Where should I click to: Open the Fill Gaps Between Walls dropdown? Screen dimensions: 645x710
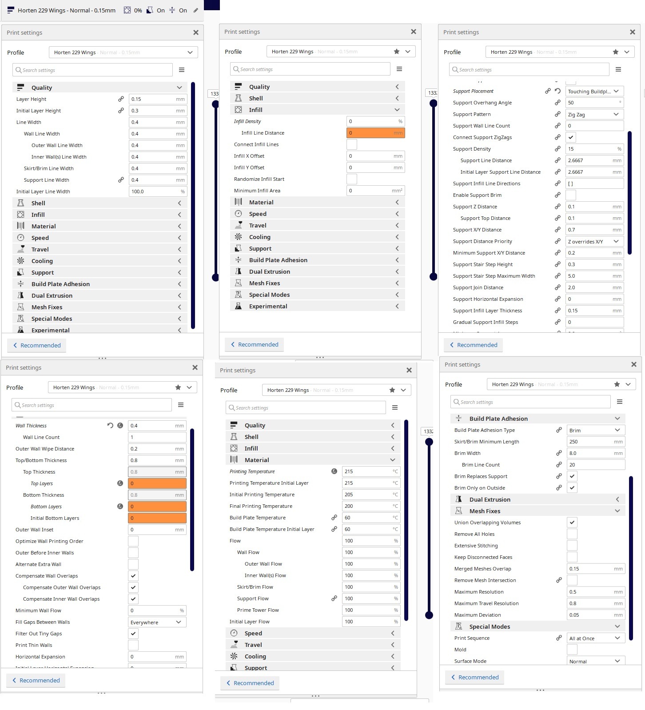[x=157, y=622]
